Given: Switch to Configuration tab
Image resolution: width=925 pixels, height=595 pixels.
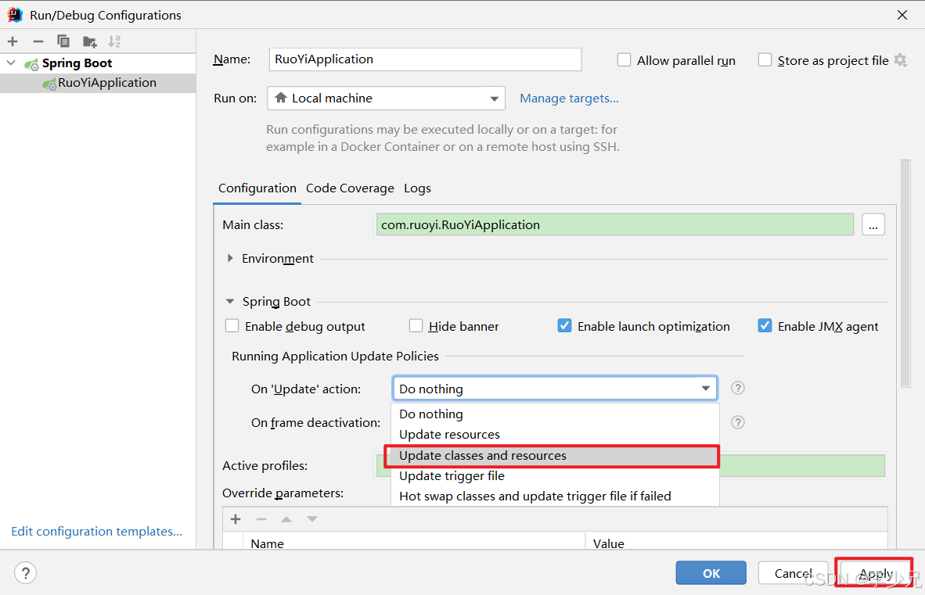Looking at the screenshot, I should (x=257, y=188).
